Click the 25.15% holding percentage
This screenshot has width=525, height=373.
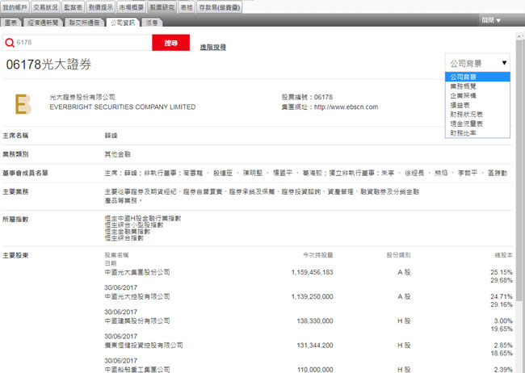click(502, 272)
